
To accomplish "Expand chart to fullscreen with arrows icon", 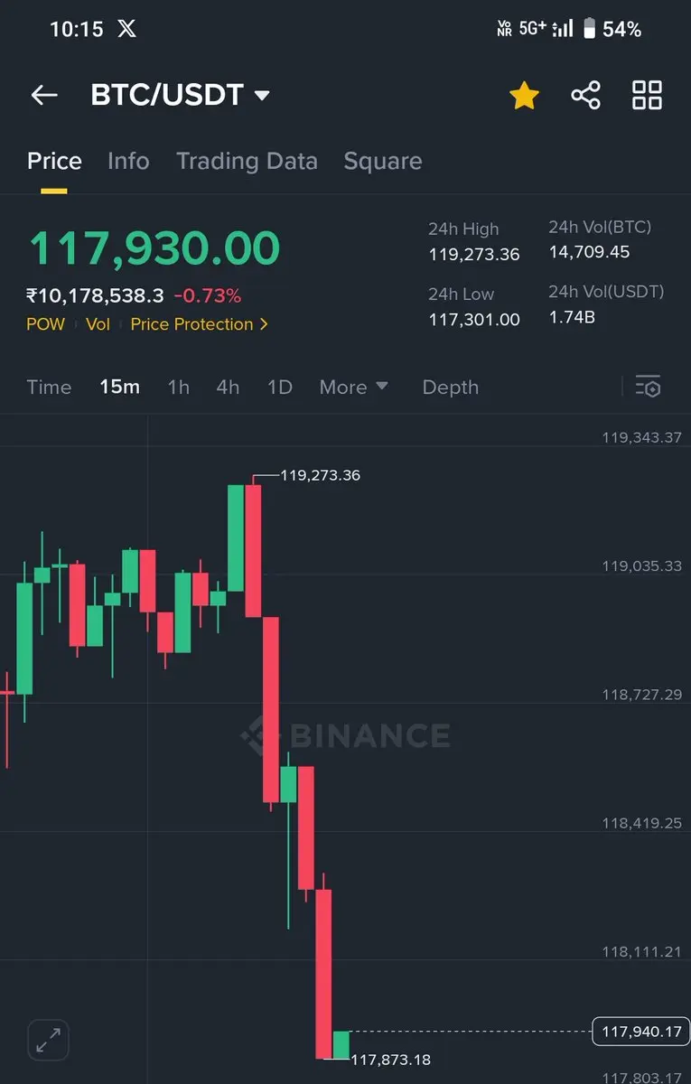I will [x=48, y=1038].
